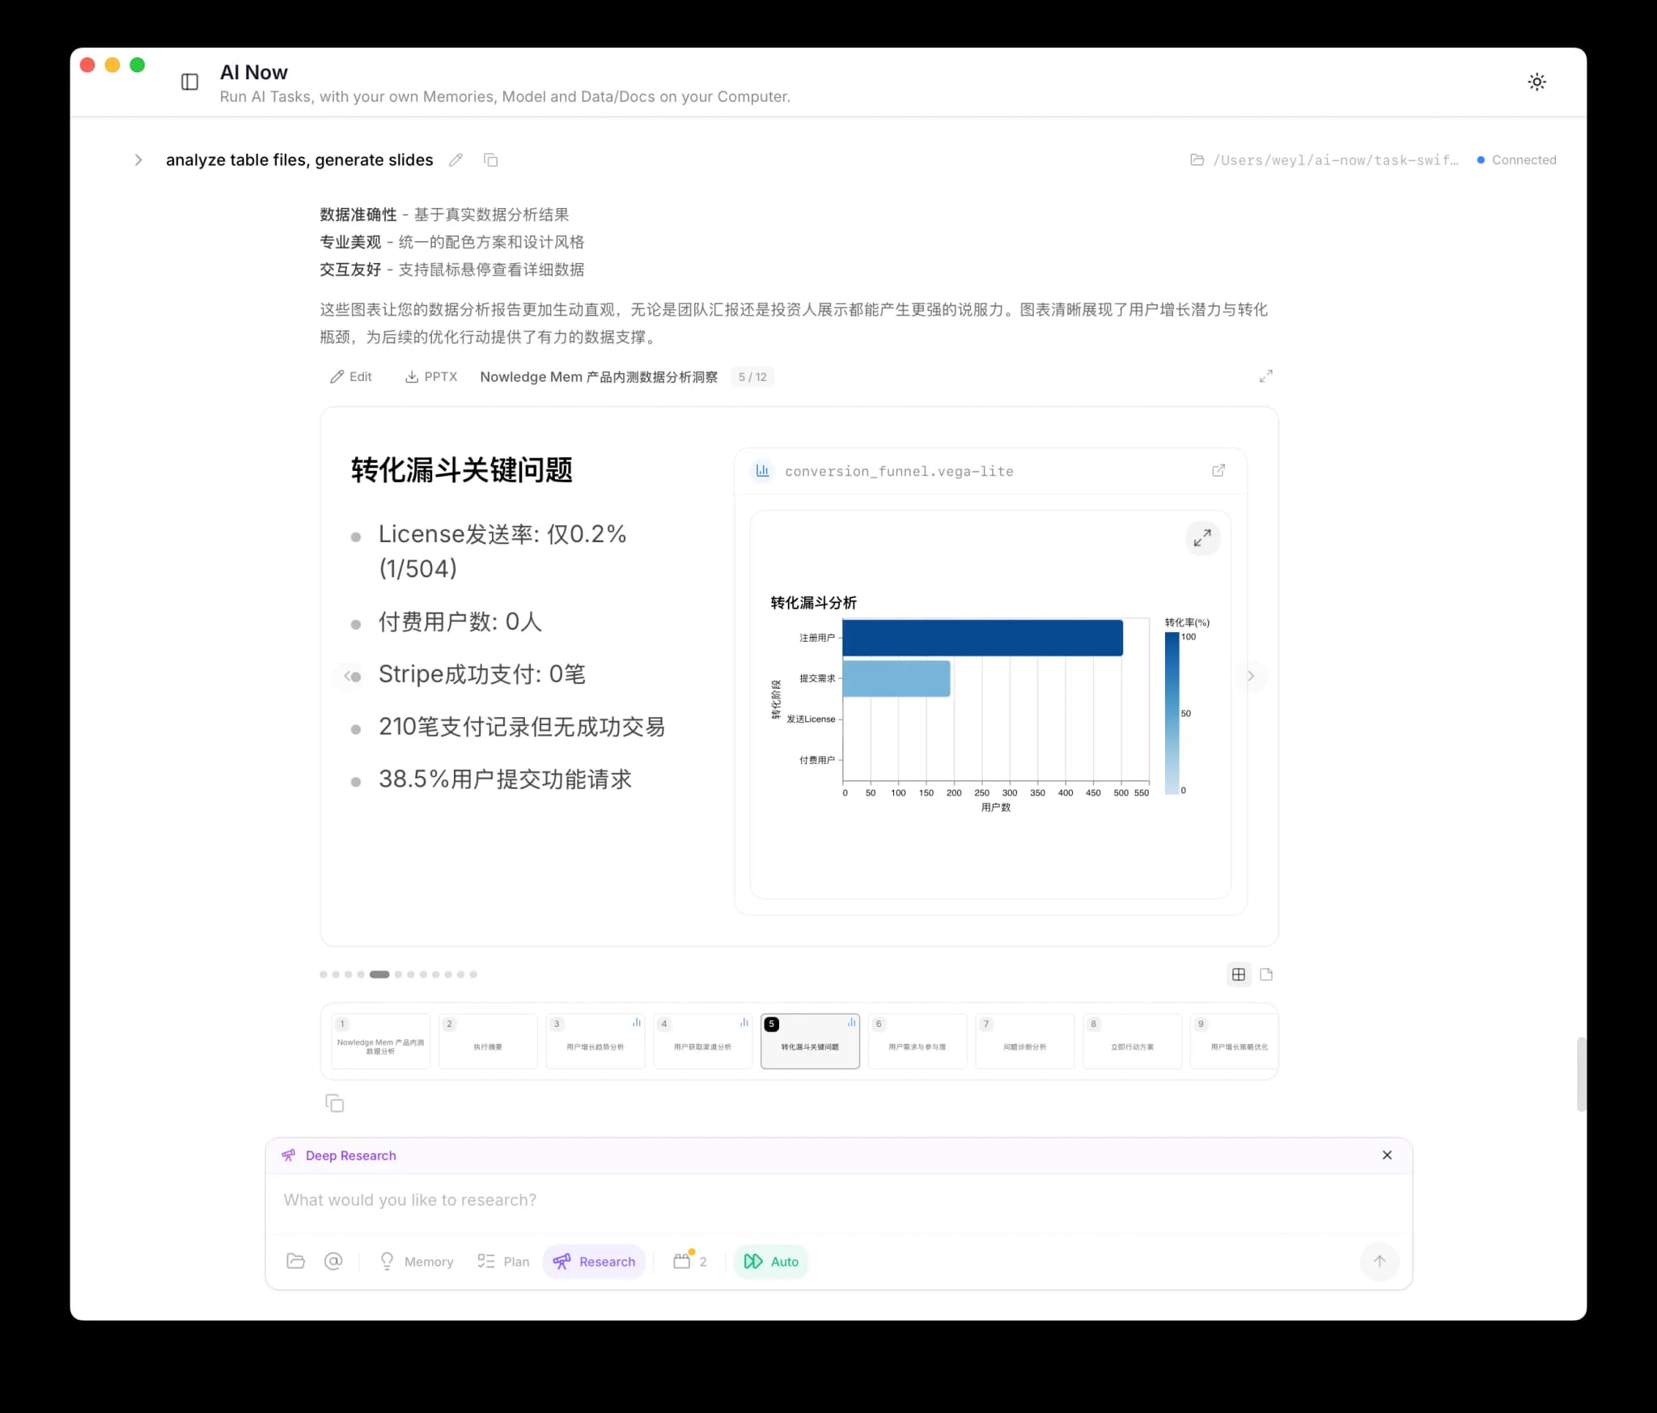This screenshot has width=1657, height=1413.
Task: Click the Edit button above the slide
Action: (351, 376)
